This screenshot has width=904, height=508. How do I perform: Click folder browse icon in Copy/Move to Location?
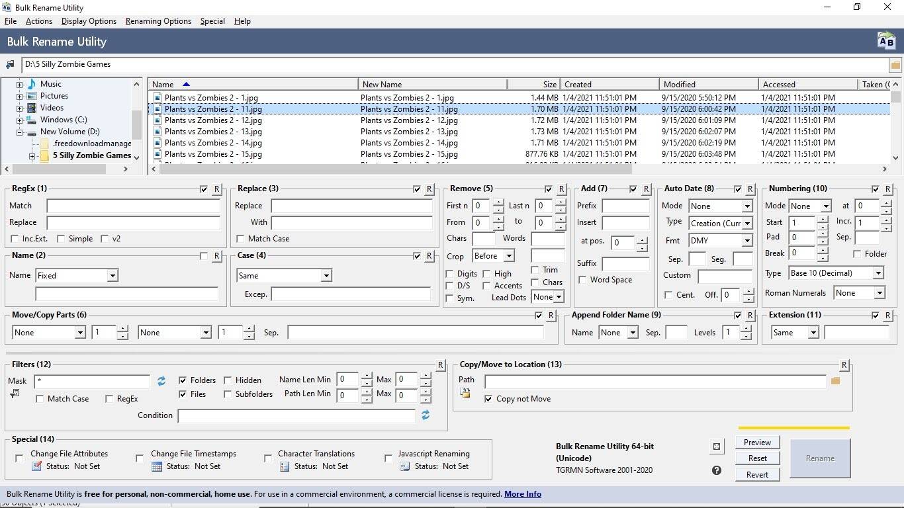[835, 380]
